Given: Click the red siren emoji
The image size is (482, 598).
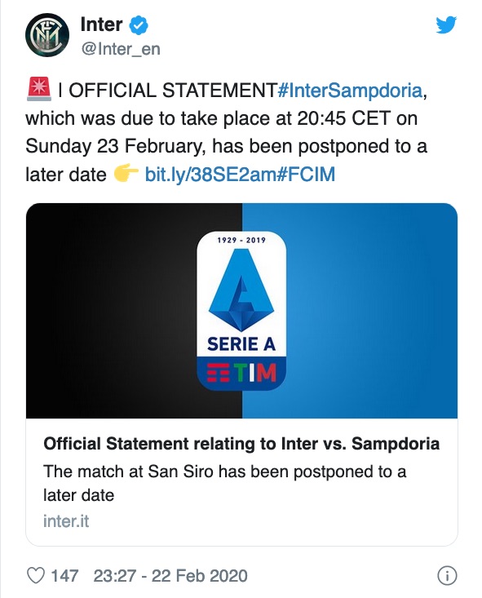Looking at the screenshot, I should point(39,89).
